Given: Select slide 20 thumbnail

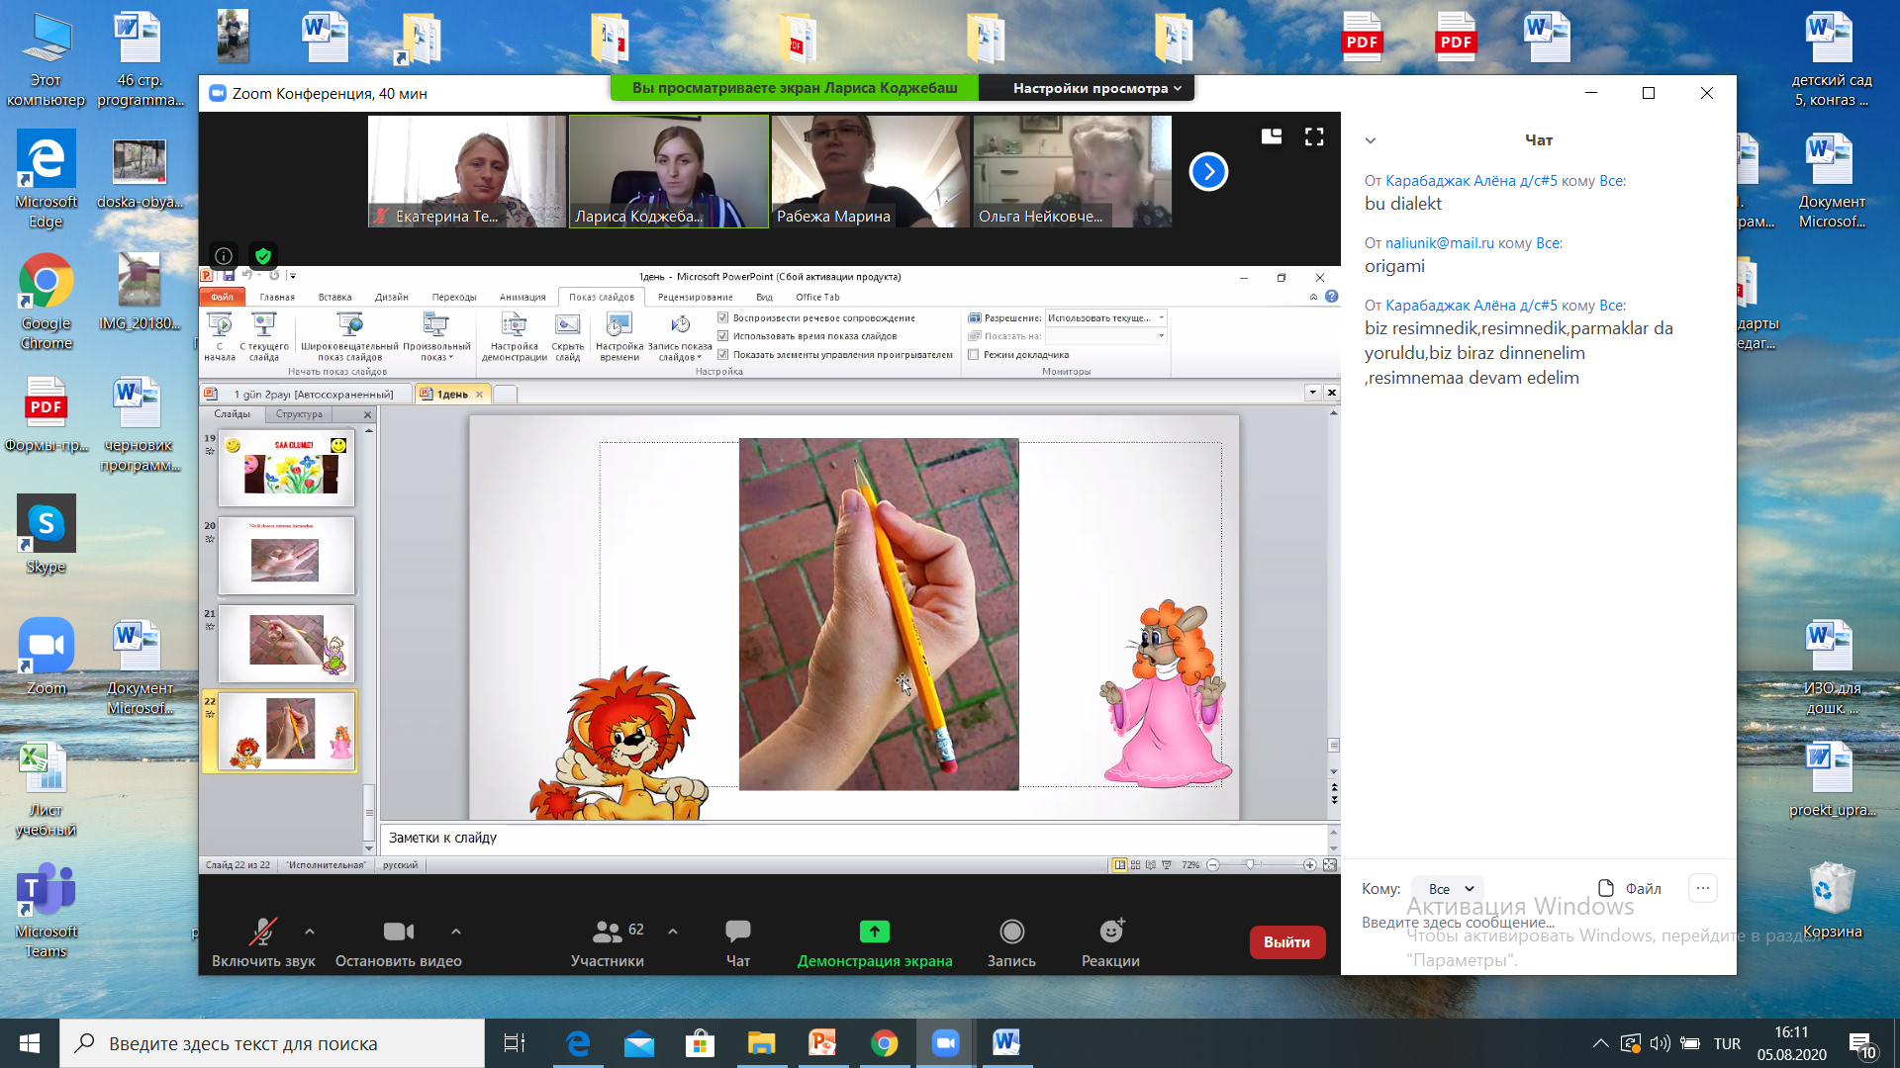Looking at the screenshot, I should [x=286, y=556].
